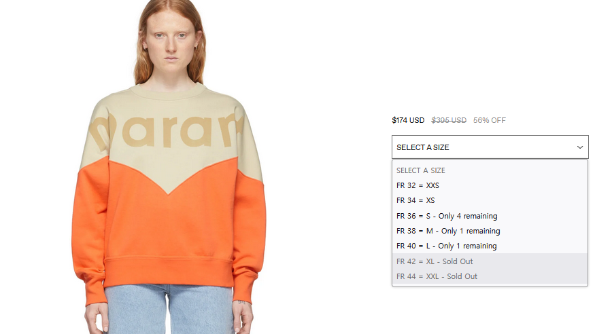595x334 pixels.
Task: Click the chevron arrow in size selector
Action: click(580, 147)
